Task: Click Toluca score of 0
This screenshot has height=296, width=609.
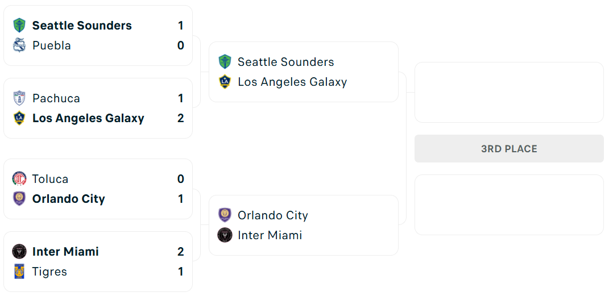Action: [181, 179]
